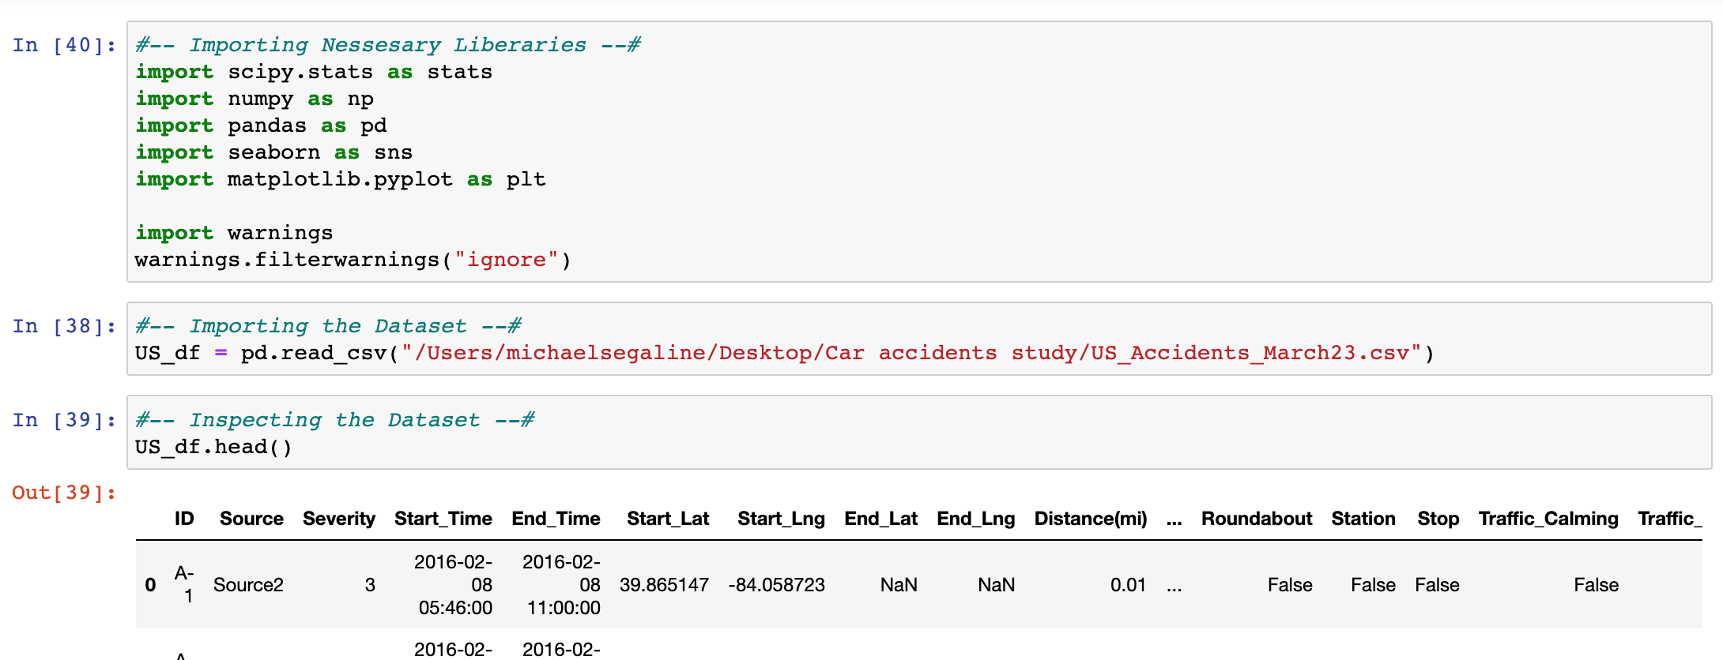Click the In [40] cell prompt
Image resolution: width=1723 pixels, height=660 pixels.
click(x=63, y=45)
